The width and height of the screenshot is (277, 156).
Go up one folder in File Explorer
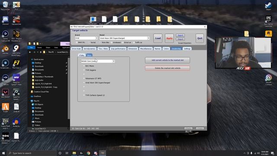(41, 52)
